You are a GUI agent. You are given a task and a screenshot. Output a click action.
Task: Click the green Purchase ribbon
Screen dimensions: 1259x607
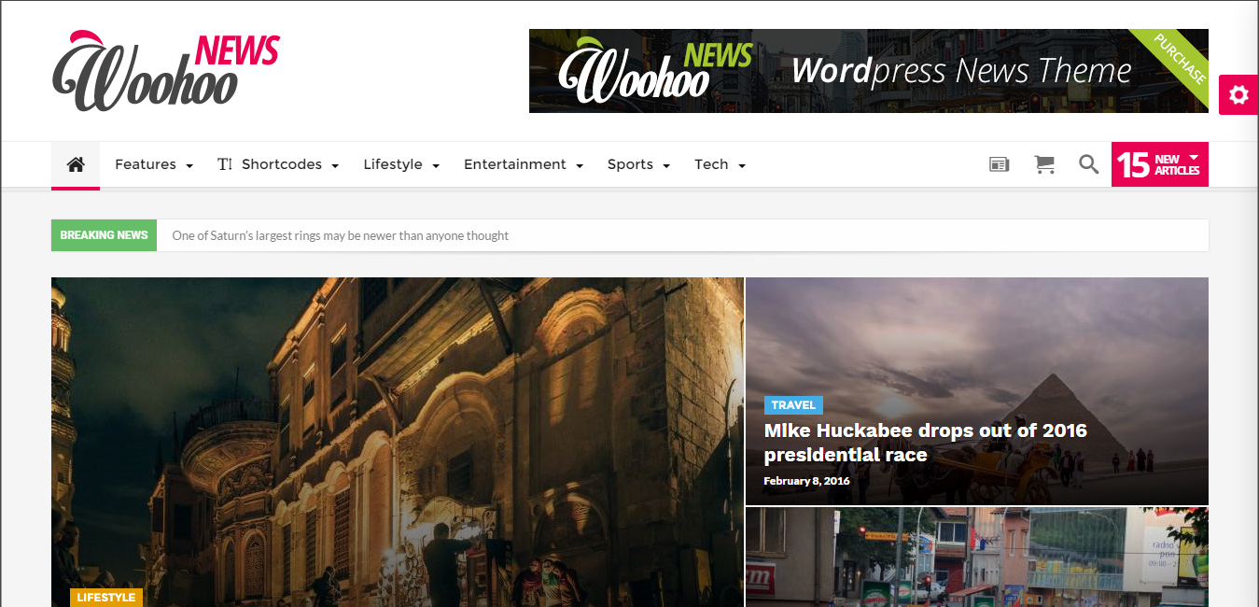coord(1179,59)
